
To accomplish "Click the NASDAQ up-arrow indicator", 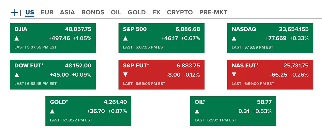I will 234,38.
